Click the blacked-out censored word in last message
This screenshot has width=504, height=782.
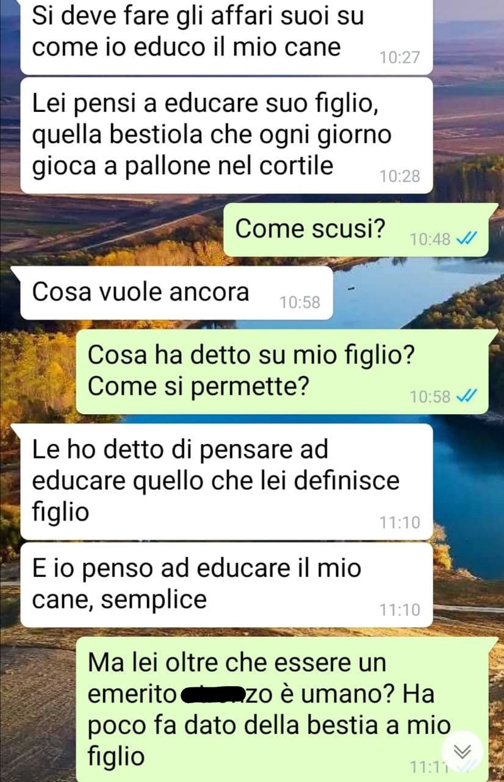click(213, 695)
